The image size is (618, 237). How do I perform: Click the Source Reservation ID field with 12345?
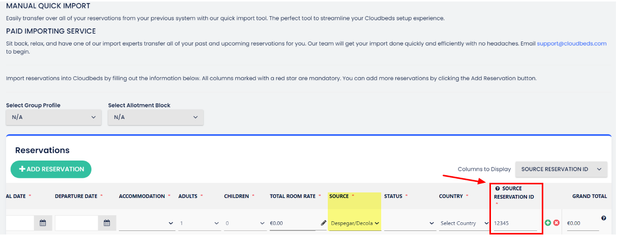point(514,223)
